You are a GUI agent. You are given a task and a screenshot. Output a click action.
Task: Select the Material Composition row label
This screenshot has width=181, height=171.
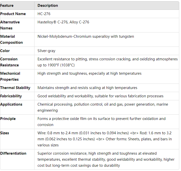coord(12,39)
